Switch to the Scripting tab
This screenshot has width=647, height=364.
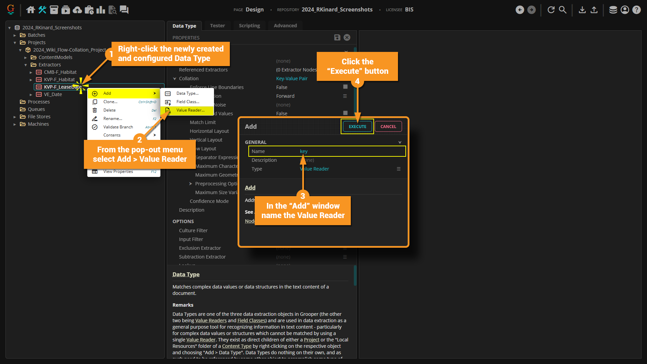click(x=249, y=26)
